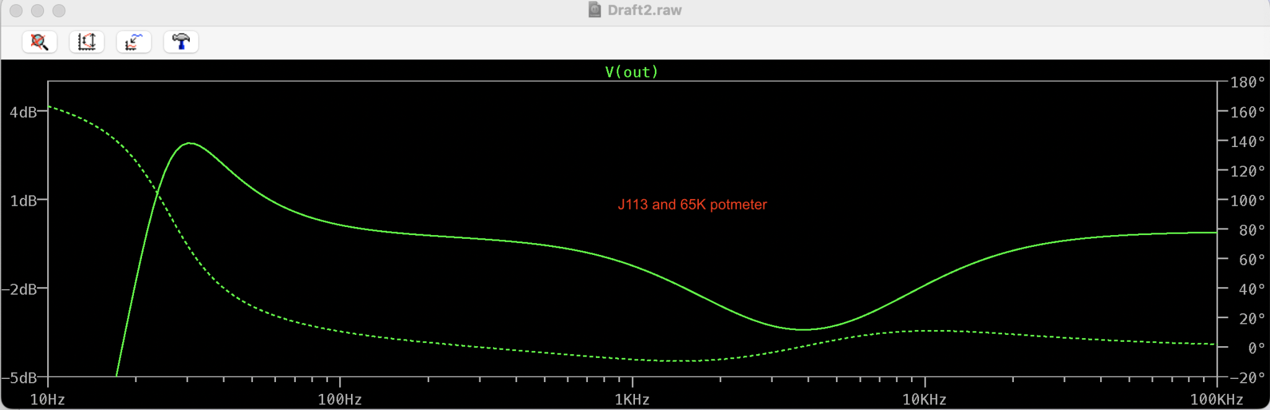Click the -5dB label on magnitude axis
1270x410 pixels.
click(20, 378)
